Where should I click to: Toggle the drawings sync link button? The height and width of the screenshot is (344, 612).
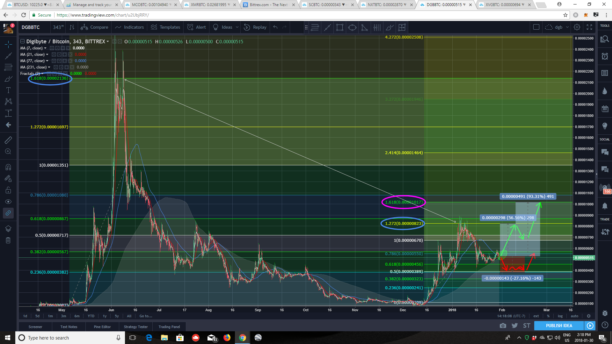click(x=8, y=213)
